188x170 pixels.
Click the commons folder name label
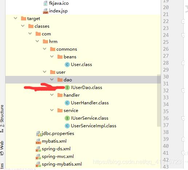(x=67, y=49)
